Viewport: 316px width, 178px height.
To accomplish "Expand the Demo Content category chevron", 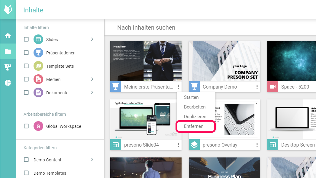I will pos(92,160).
